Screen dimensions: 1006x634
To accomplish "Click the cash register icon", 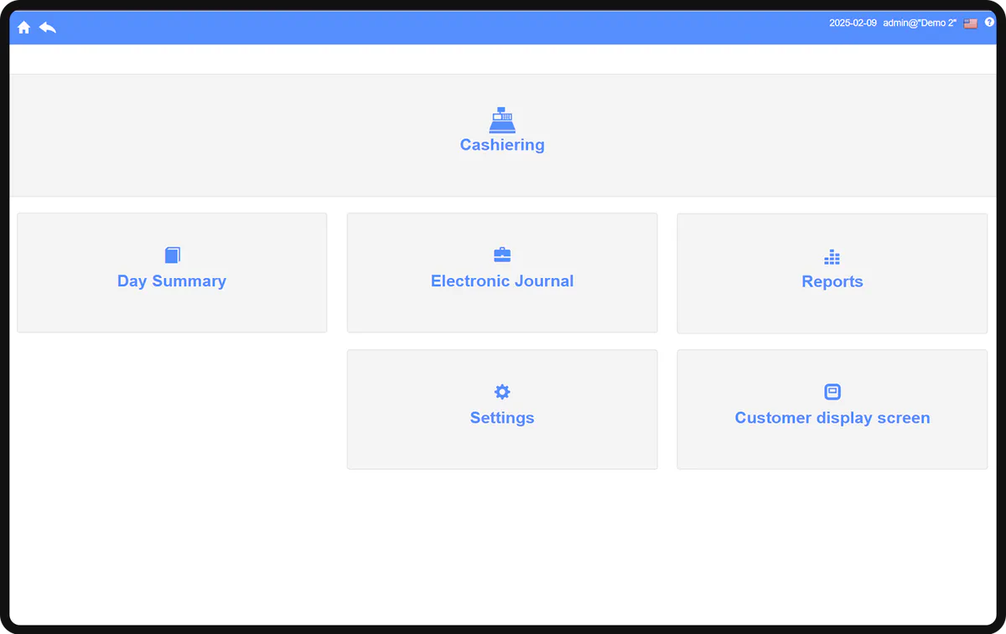I will coord(502,120).
